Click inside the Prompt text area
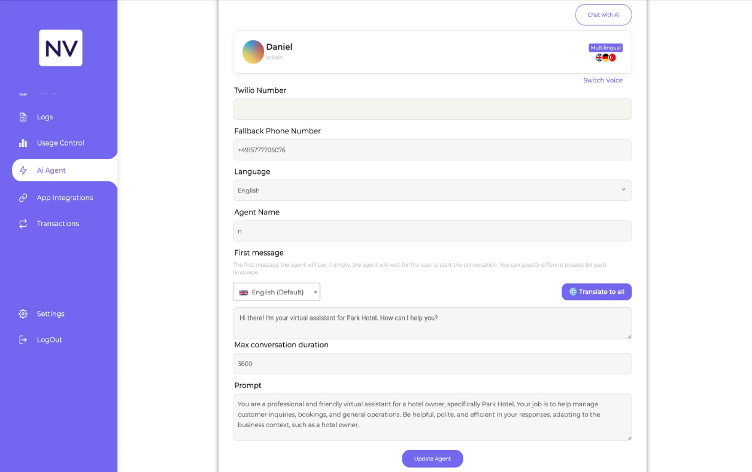Viewport: 752px width, 472px height. [433, 417]
